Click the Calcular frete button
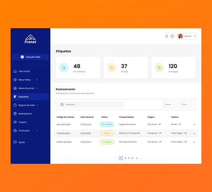Screen dimensions: 212x192 click(30, 57)
